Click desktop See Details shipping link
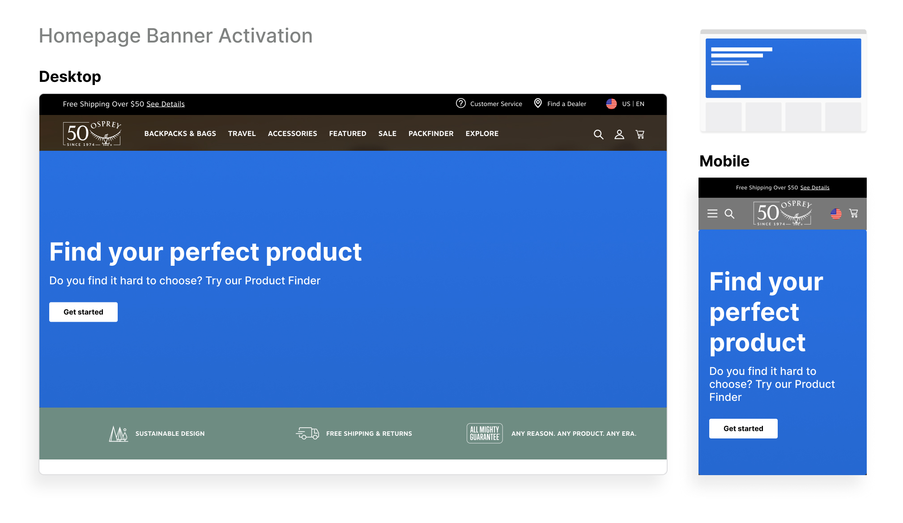Image resolution: width=903 pixels, height=523 pixels. (166, 104)
